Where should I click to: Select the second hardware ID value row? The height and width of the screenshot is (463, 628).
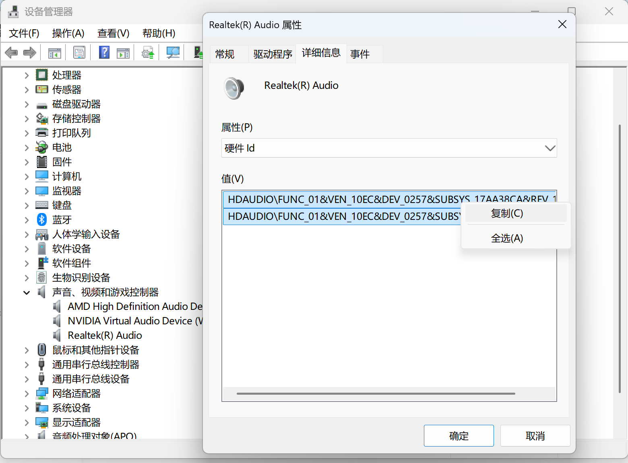pos(342,216)
